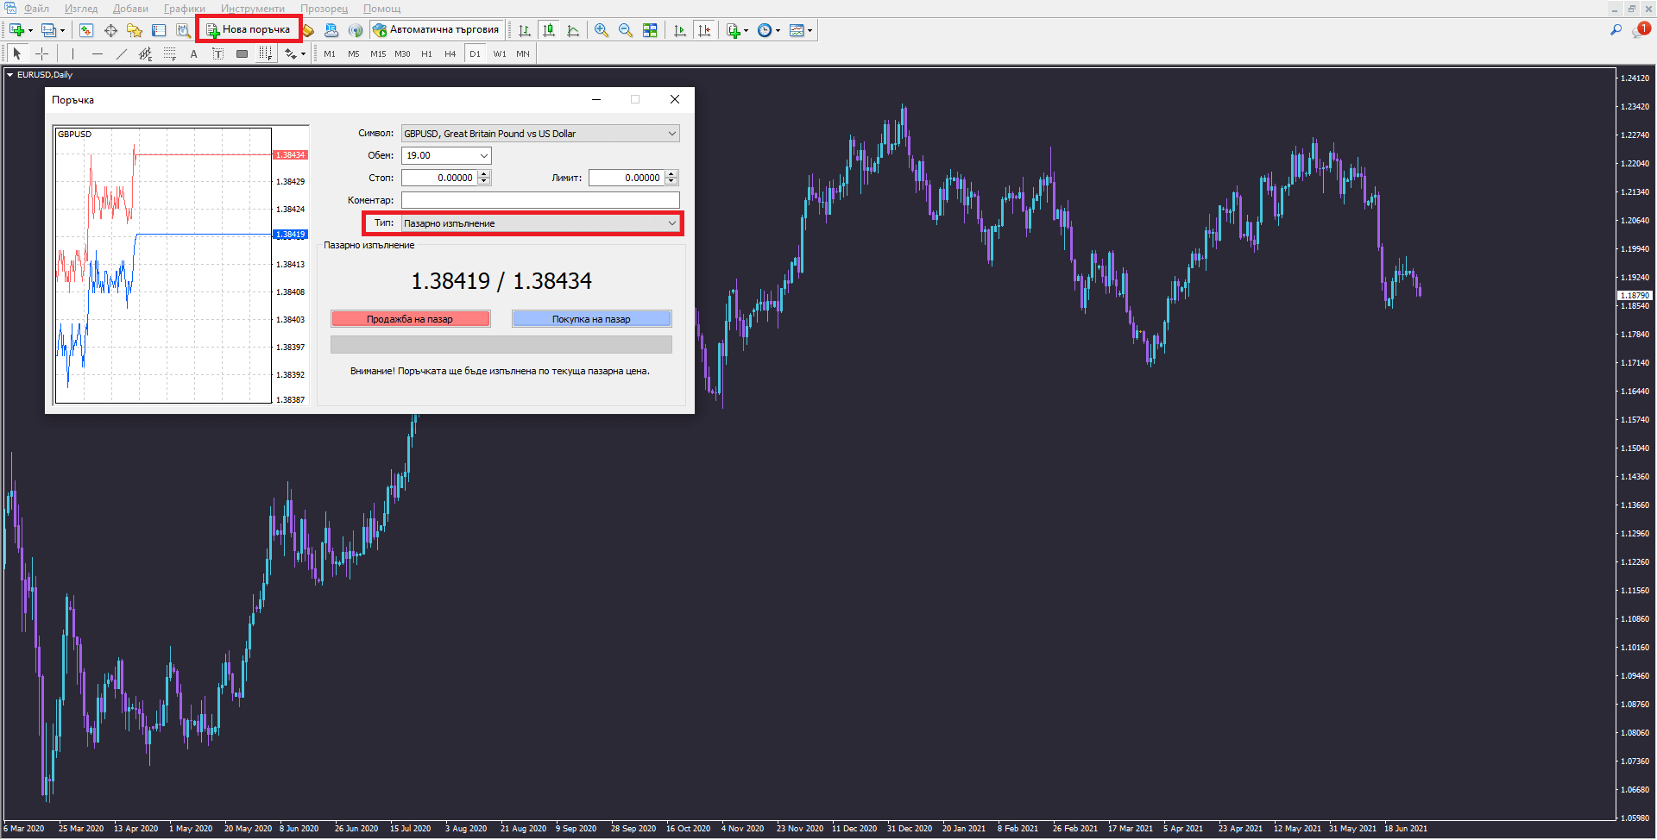Switch timeframe to W1
The image size is (1657, 840).
tap(500, 53)
